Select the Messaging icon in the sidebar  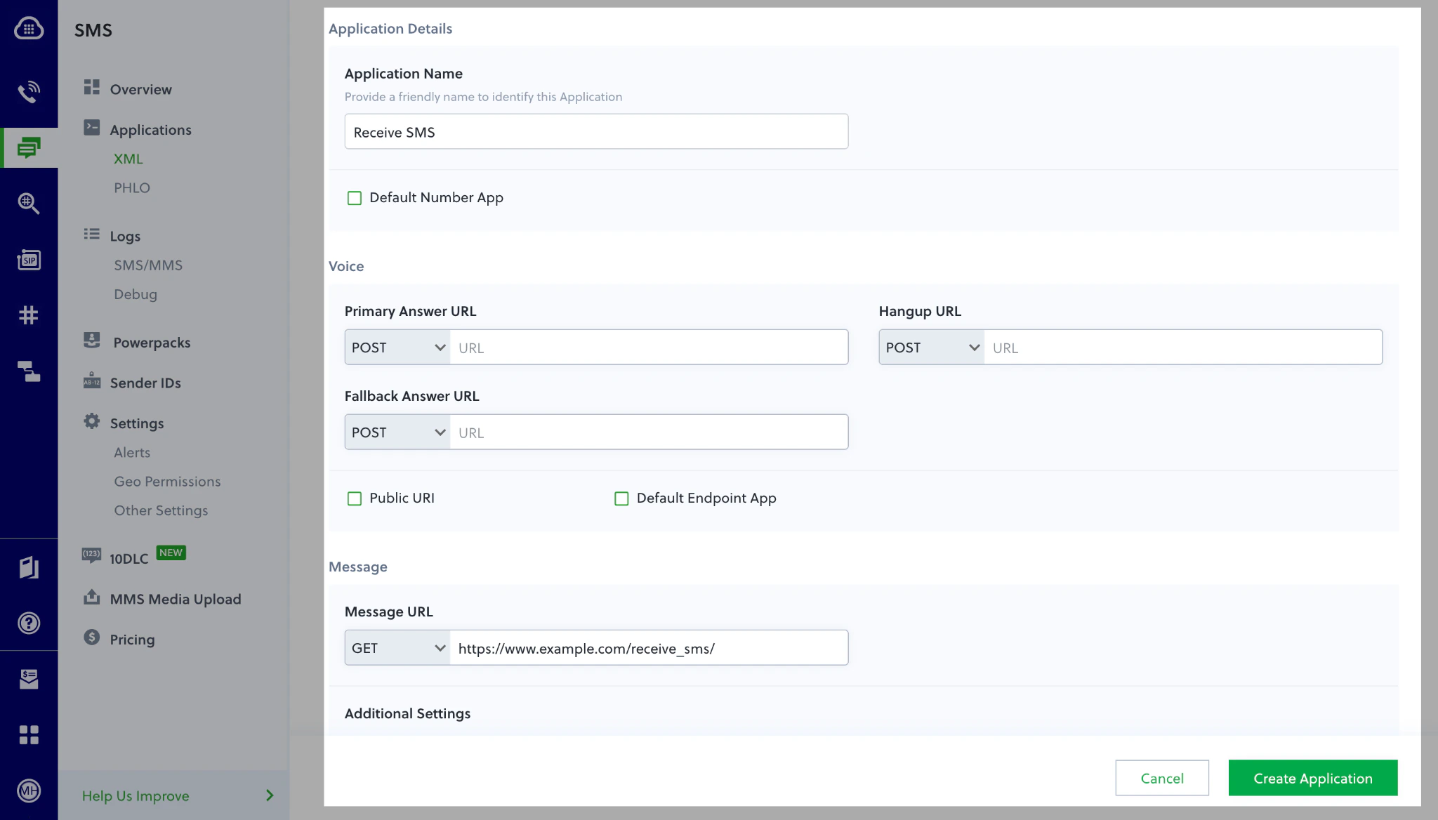29,147
